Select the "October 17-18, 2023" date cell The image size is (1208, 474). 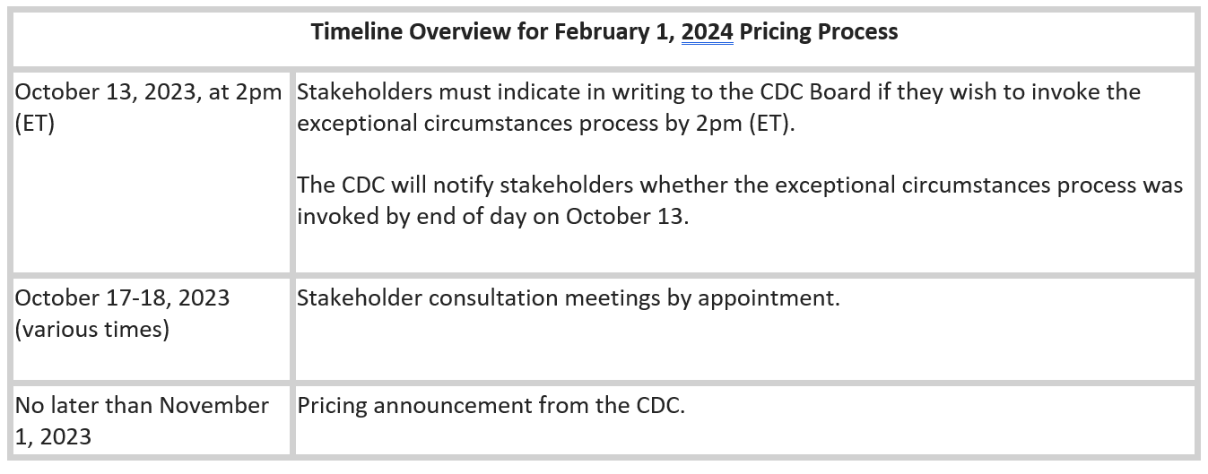click(123, 297)
